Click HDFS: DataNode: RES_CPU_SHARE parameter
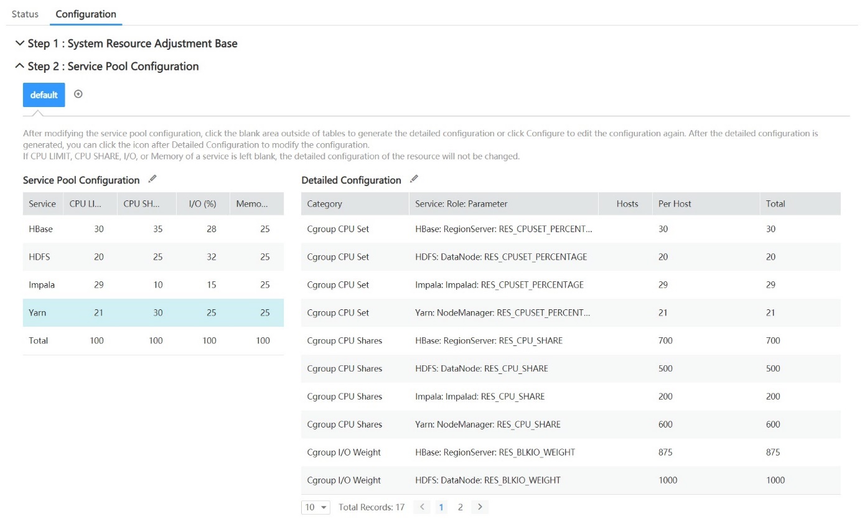The width and height of the screenshot is (865, 524). [x=482, y=368]
